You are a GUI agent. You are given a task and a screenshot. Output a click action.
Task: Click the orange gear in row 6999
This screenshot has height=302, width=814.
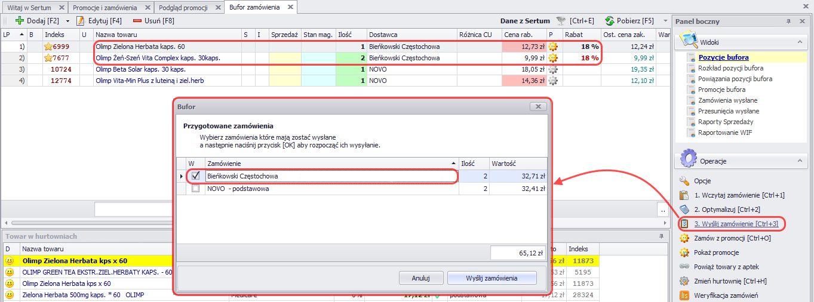pos(553,47)
